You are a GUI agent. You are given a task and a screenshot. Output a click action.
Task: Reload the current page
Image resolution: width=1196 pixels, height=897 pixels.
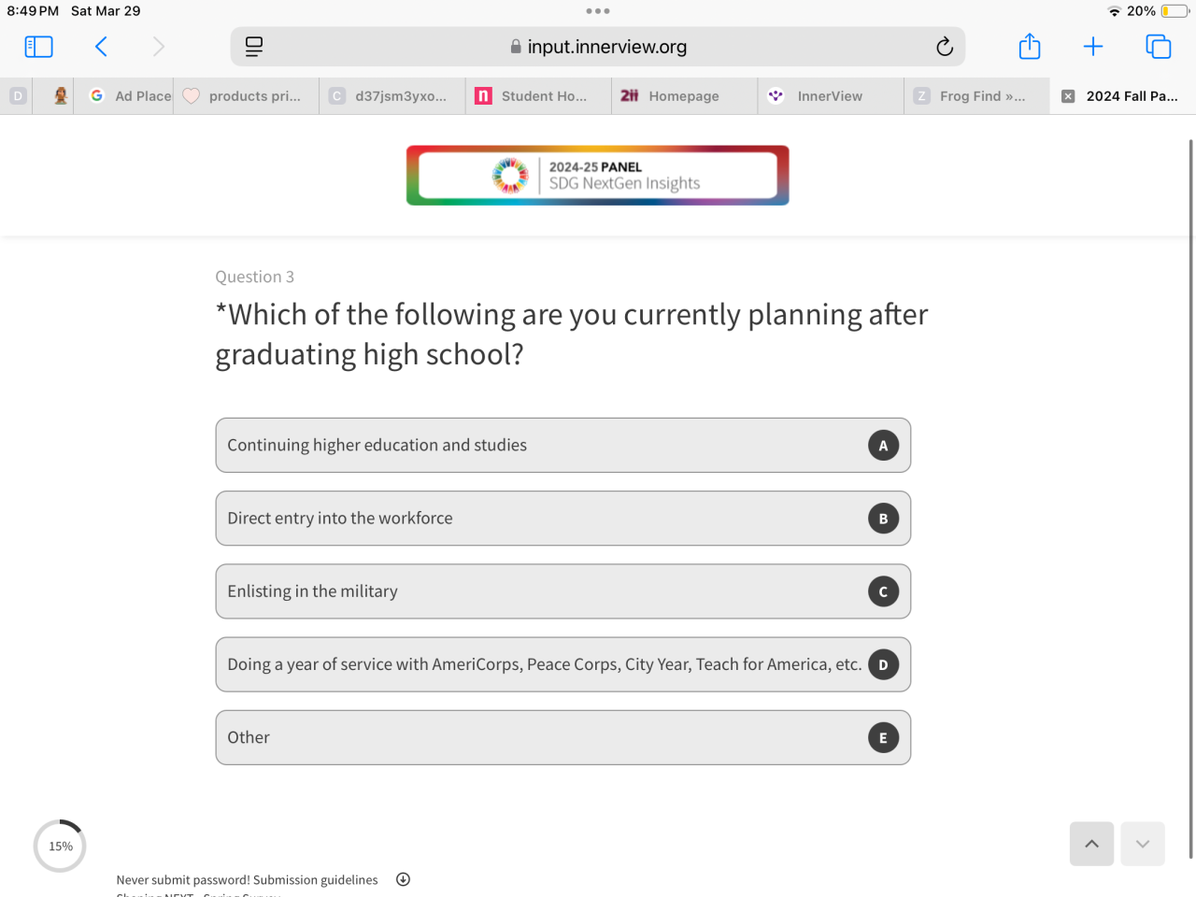coord(945,47)
